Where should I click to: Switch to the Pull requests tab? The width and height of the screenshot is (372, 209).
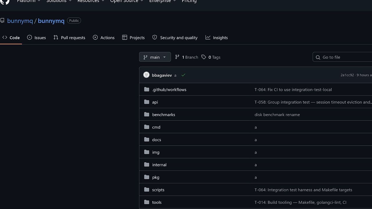[x=69, y=37]
